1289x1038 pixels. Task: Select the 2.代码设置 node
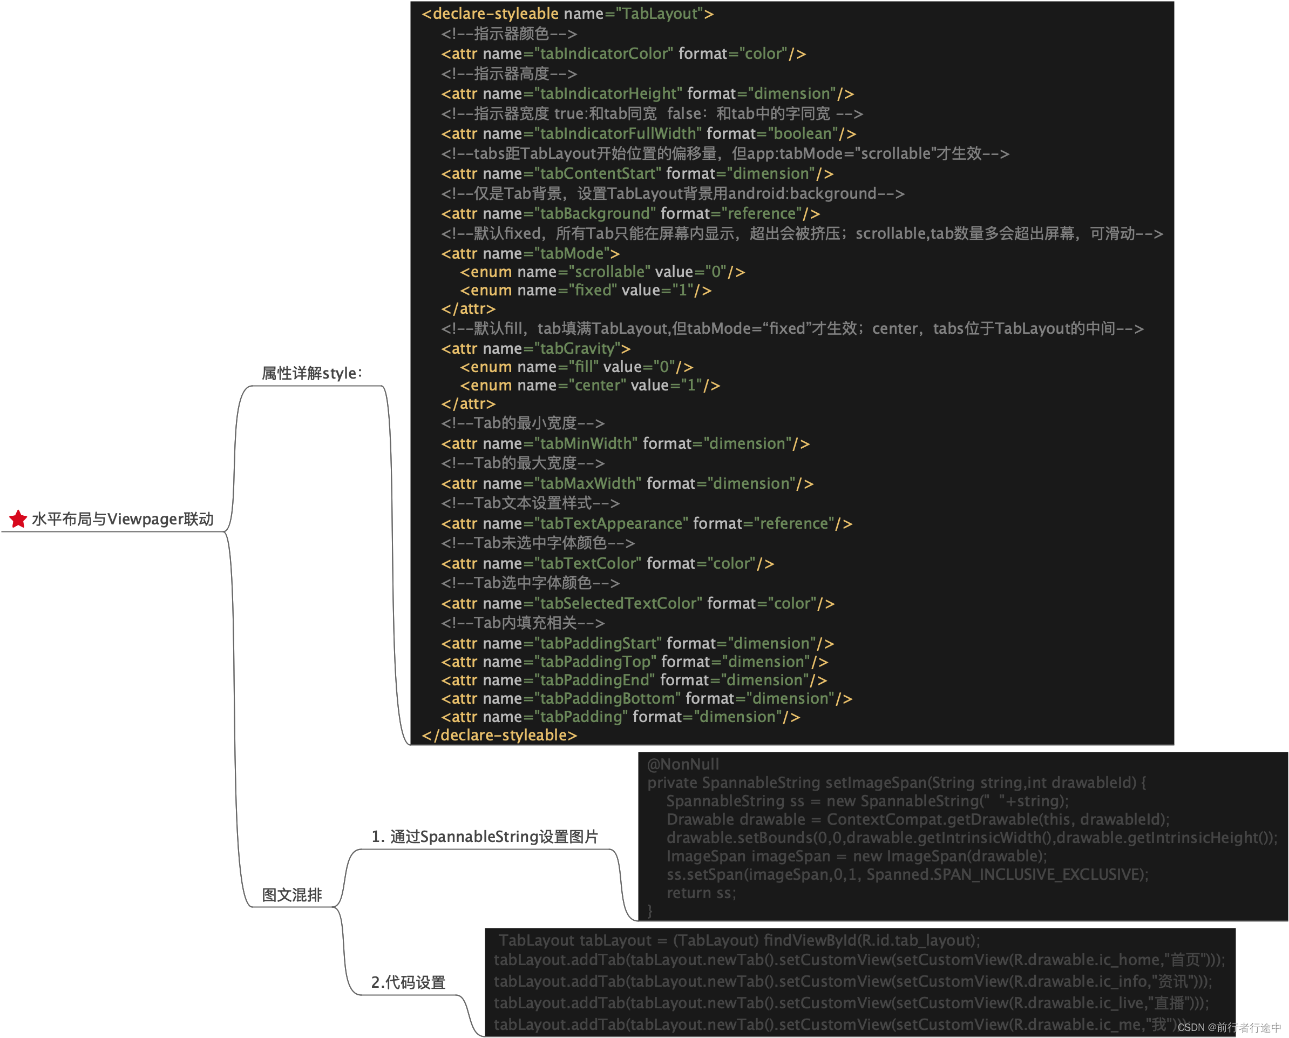tap(408, 982)
